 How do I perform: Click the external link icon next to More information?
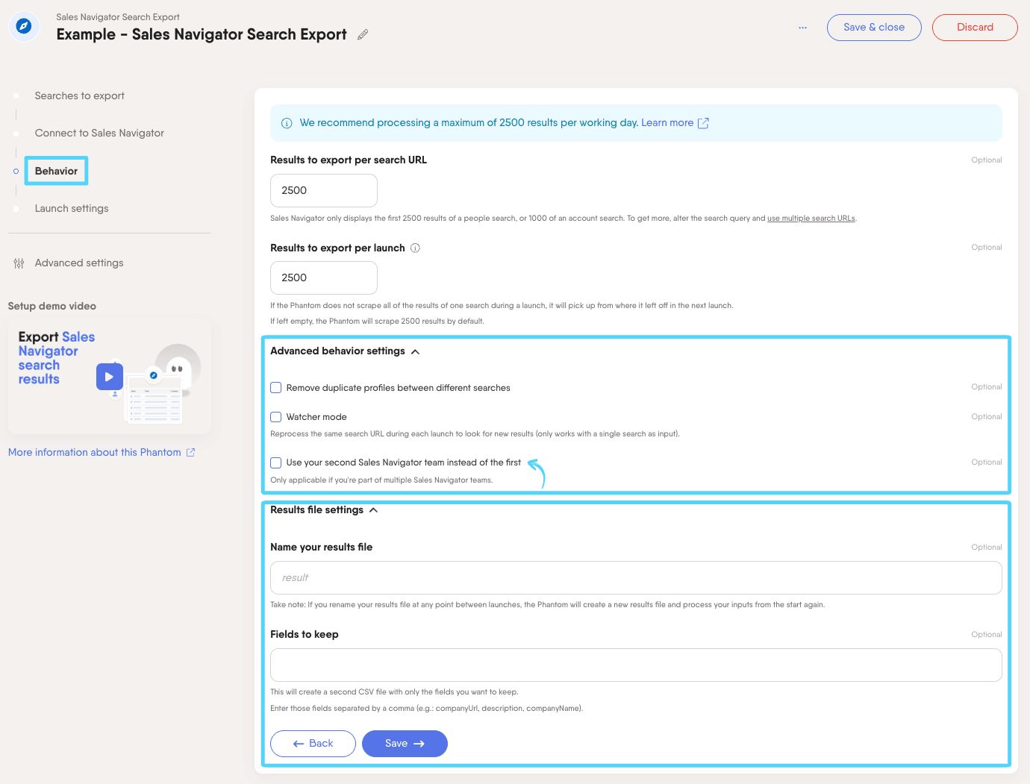(x=190, y=452)
